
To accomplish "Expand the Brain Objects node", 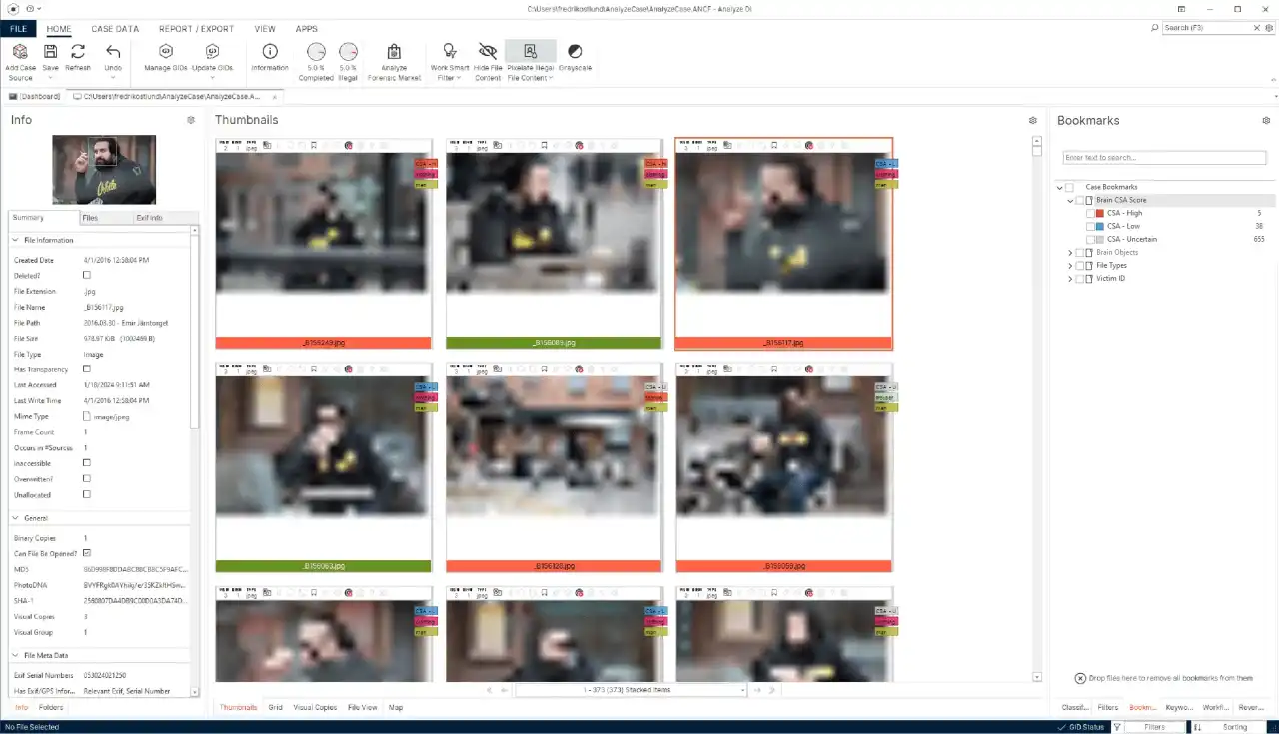I will point(1070,253).
